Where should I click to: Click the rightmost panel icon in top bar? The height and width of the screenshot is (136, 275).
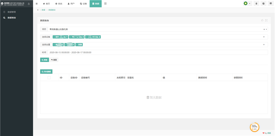tap(271, 3)
